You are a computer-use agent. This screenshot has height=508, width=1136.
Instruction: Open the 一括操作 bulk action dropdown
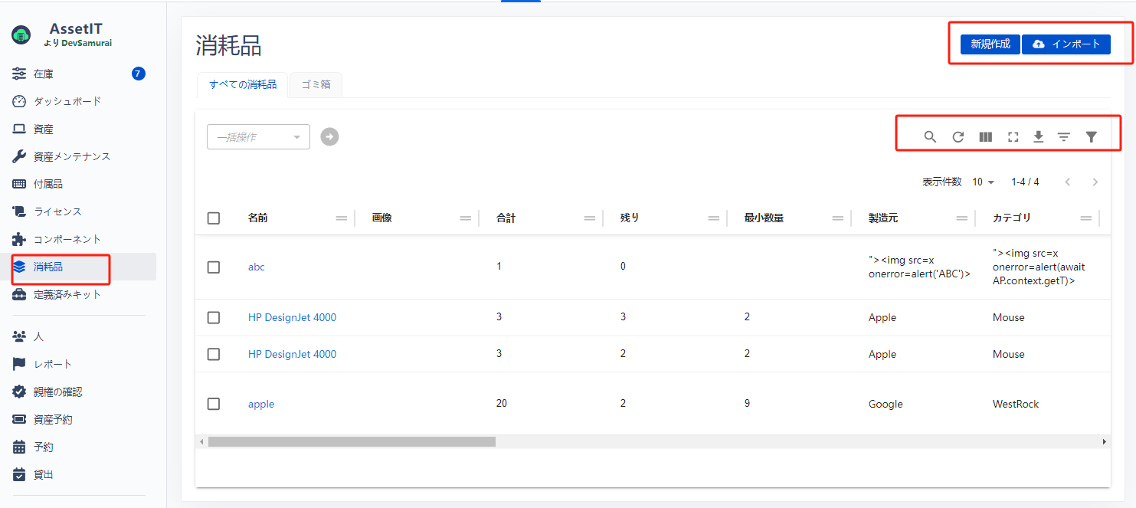258,137
